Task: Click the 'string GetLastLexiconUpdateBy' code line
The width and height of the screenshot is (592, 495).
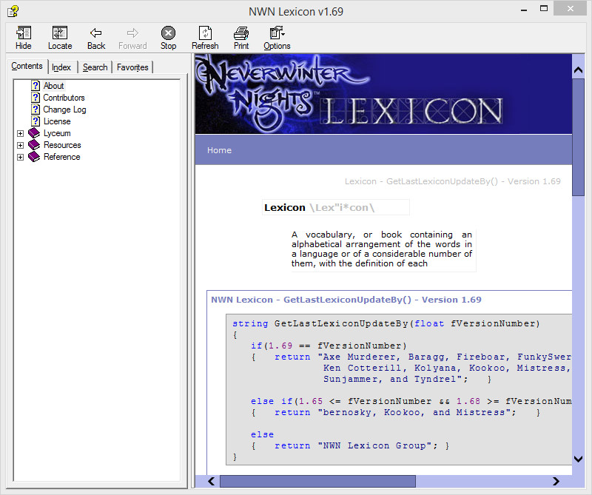Action: [x=386, y=323]
